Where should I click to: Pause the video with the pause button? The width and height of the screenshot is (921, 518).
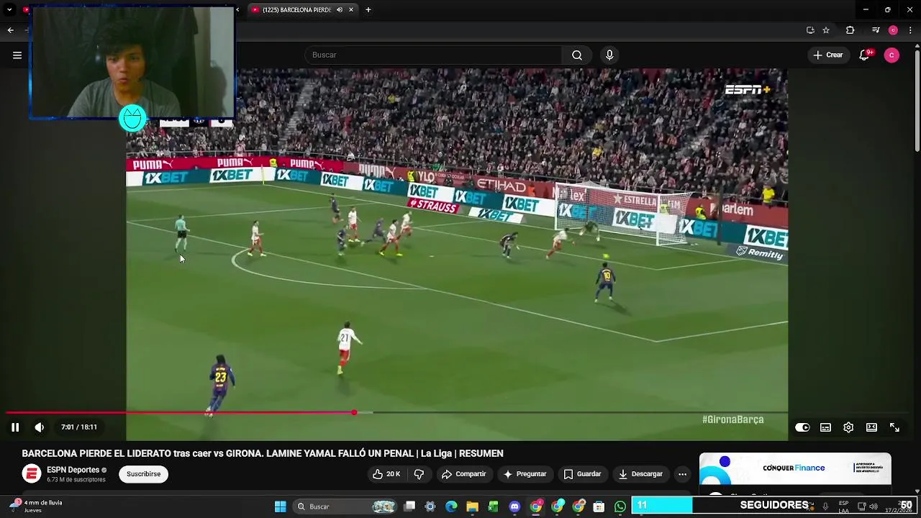click(x=14, y=427)
